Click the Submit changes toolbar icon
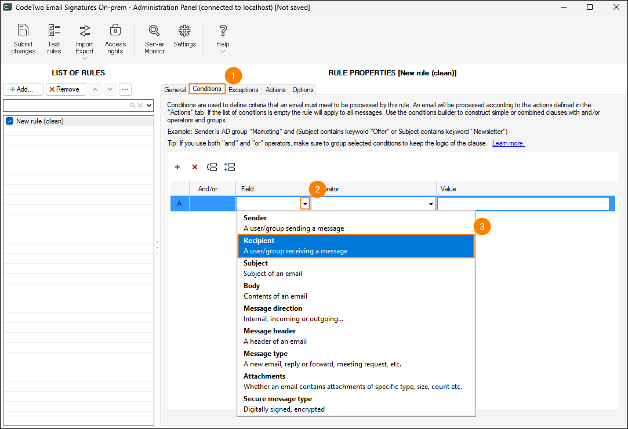 coord(23,38)
